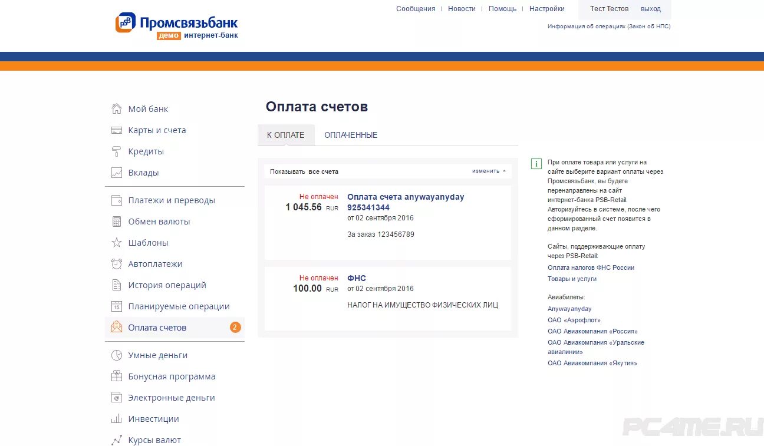The height and width of the screenshot is (446, 764).
Task: Switch to the К ОПЛАТЕ tab
Action: [x=286, y=135]
